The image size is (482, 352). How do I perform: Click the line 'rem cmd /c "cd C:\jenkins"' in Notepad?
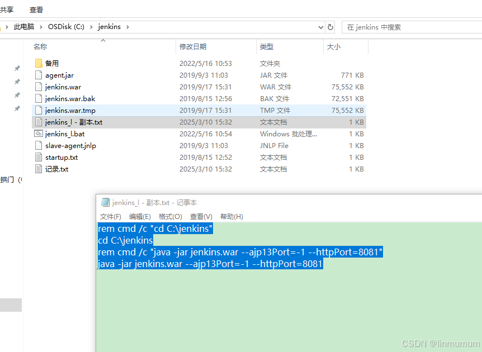coord(155,229)
